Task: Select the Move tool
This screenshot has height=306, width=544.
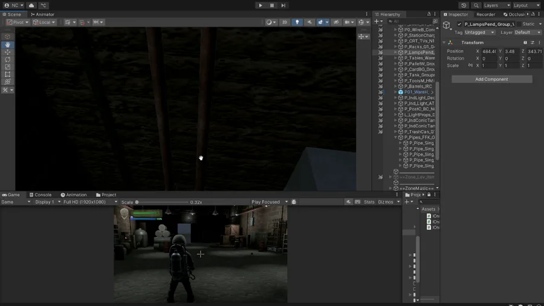Action: [7, 52]
